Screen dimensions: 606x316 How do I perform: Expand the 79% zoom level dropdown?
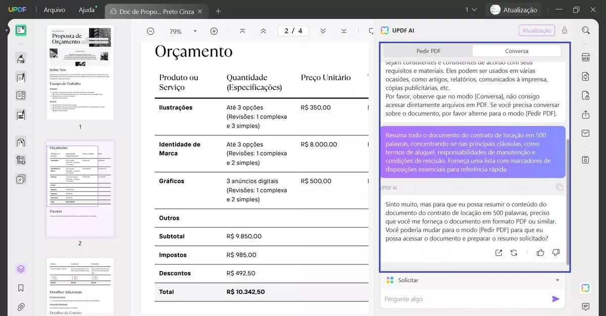[195, 31]
